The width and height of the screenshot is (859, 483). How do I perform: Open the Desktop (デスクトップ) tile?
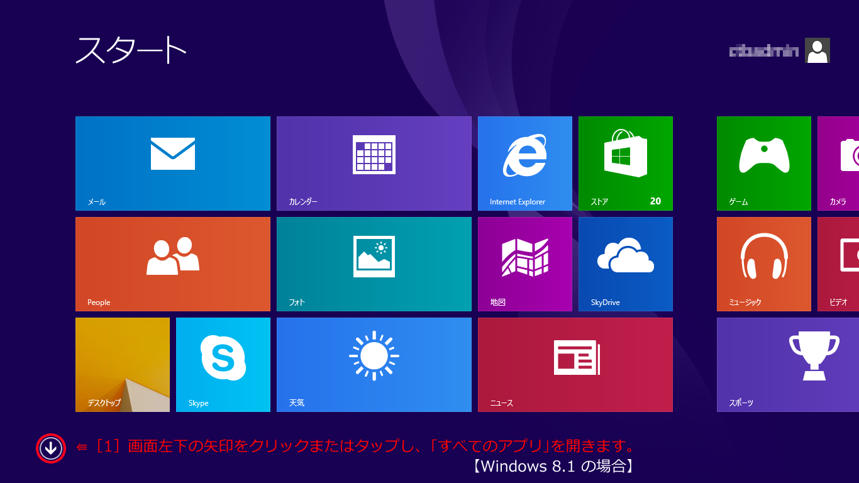coord(123,365)
